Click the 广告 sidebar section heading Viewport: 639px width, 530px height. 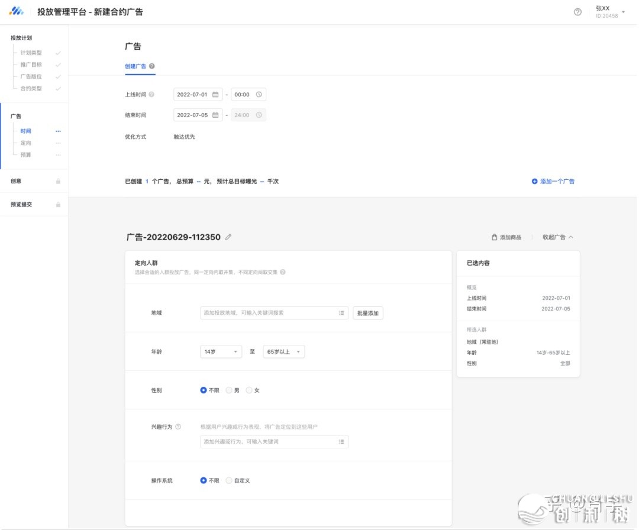pos(16,116)
